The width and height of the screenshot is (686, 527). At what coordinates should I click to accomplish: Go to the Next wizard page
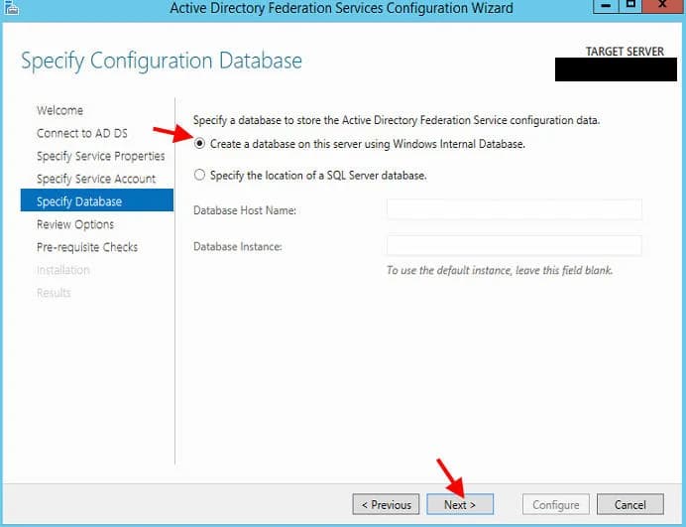pos(460,504)
